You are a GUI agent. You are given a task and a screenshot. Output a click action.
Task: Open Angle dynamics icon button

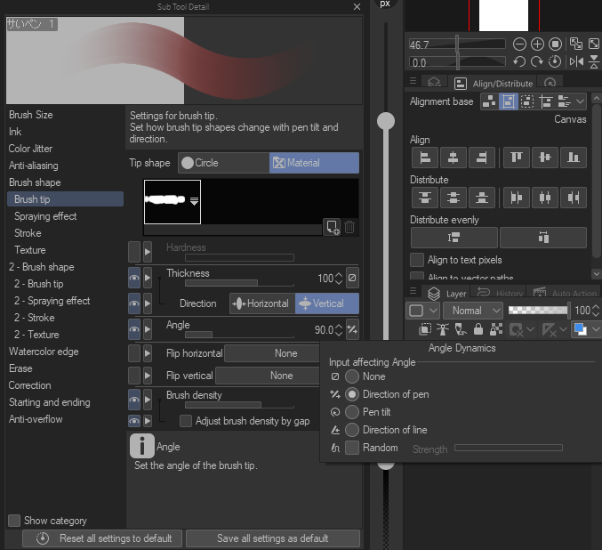tap(352, 329)
